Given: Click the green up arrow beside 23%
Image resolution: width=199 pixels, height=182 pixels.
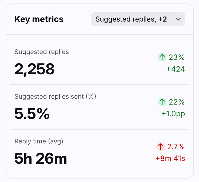Looking at the screenshot, I should [x=162, y=57].
